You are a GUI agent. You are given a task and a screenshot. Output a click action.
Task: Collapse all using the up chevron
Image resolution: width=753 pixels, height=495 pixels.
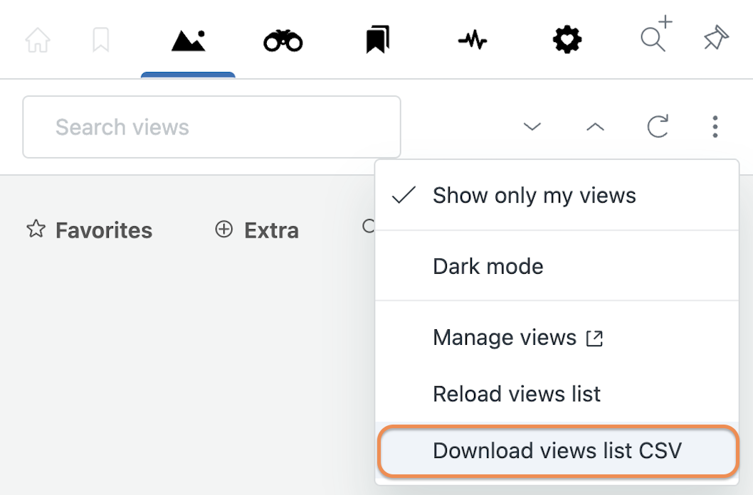(594, 127)
